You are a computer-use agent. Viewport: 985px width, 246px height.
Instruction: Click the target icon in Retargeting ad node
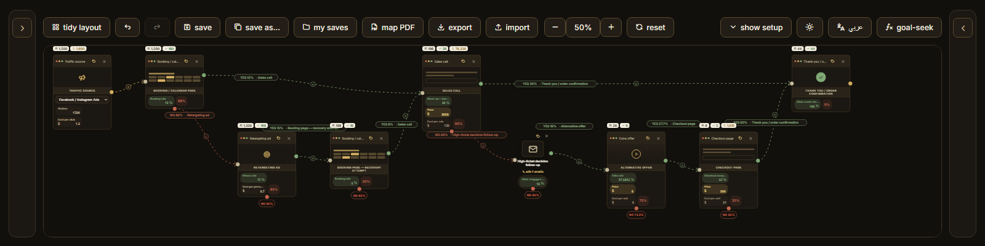267,154
